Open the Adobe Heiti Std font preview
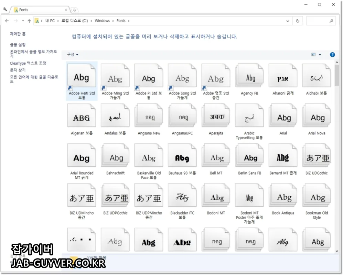 (x=82, y=76)
